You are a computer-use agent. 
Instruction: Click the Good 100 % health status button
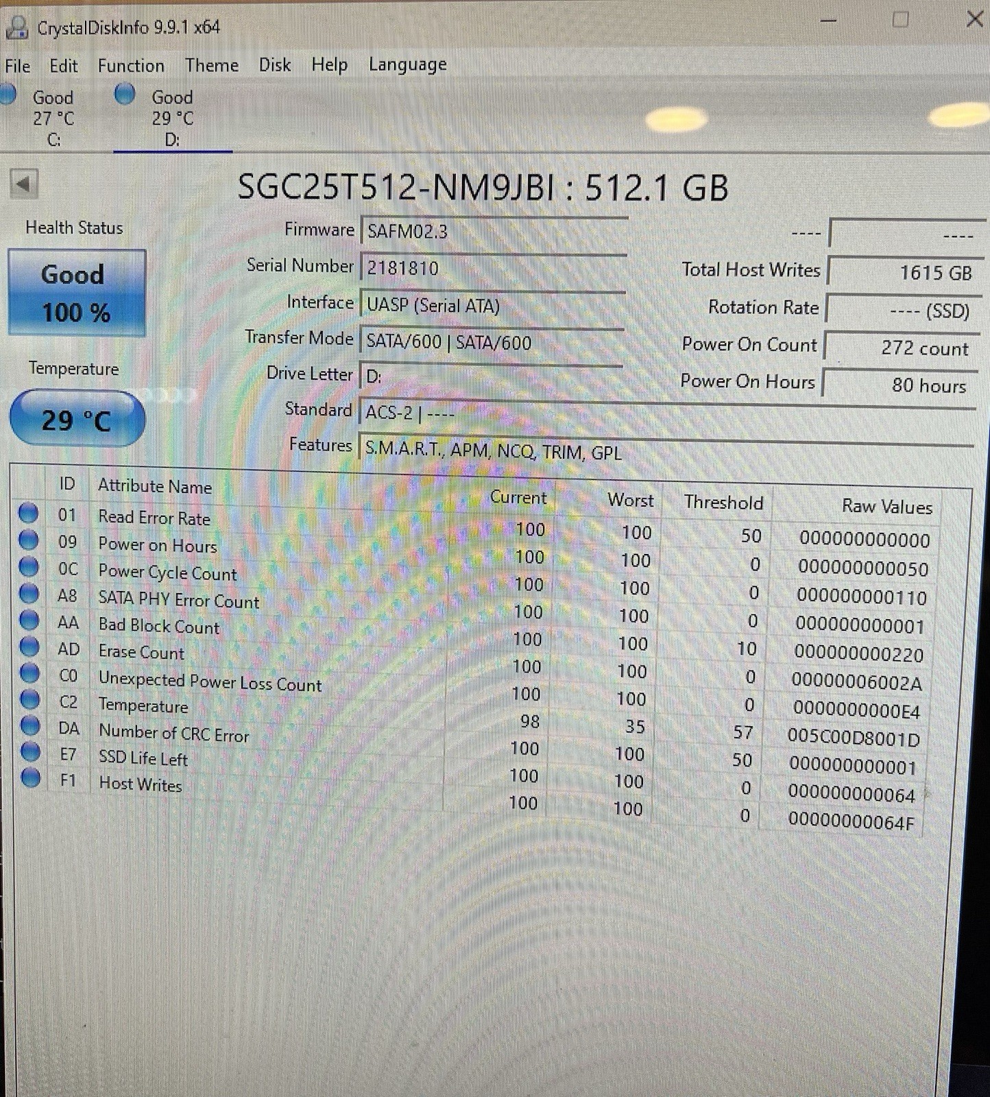point(77,293)
